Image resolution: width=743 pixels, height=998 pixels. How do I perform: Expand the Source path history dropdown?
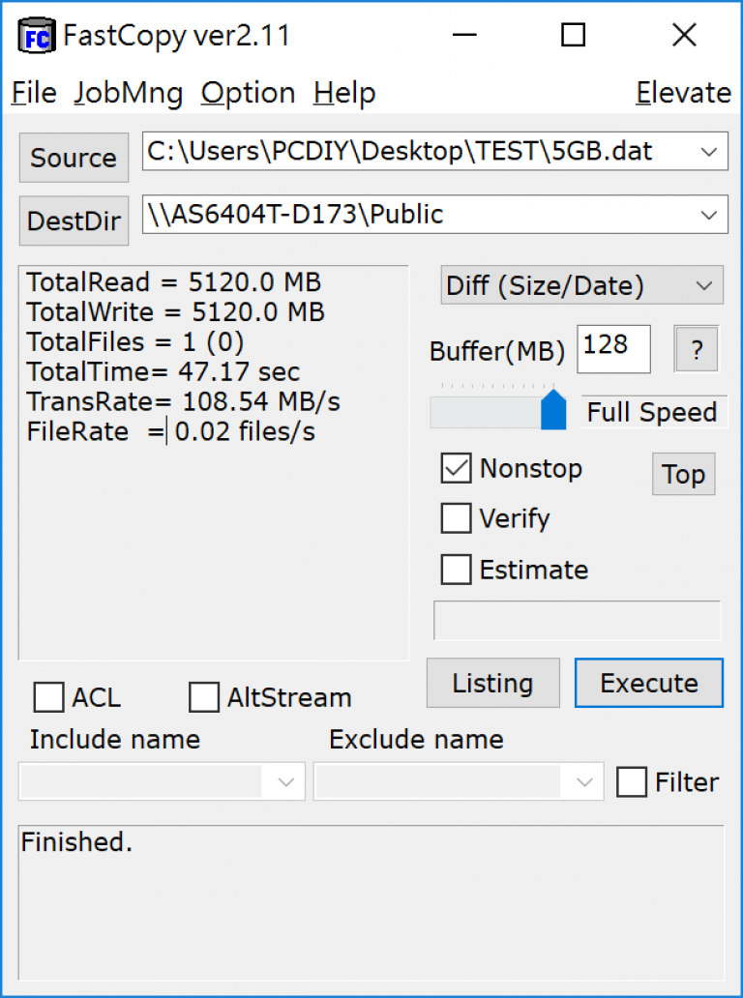(x=708, y=152)
